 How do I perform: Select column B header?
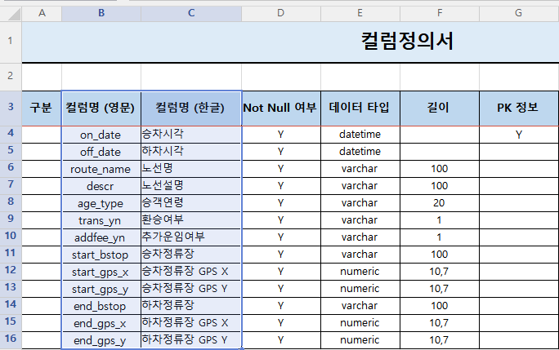click(101, 14)
